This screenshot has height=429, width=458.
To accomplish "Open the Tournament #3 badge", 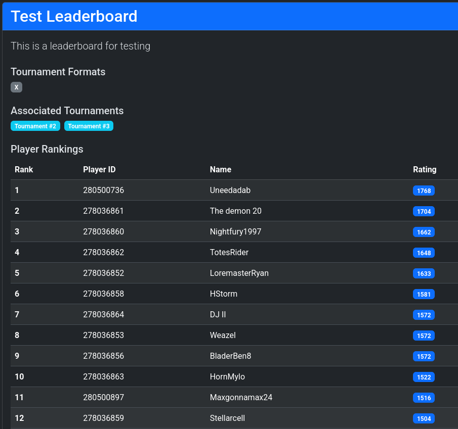I will click(x=89, y=126).
